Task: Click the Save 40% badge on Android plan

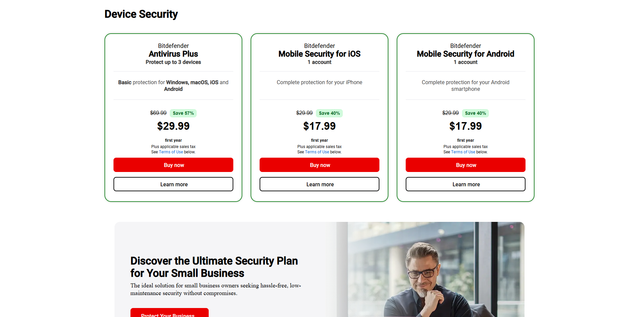Action: [475, 113]
